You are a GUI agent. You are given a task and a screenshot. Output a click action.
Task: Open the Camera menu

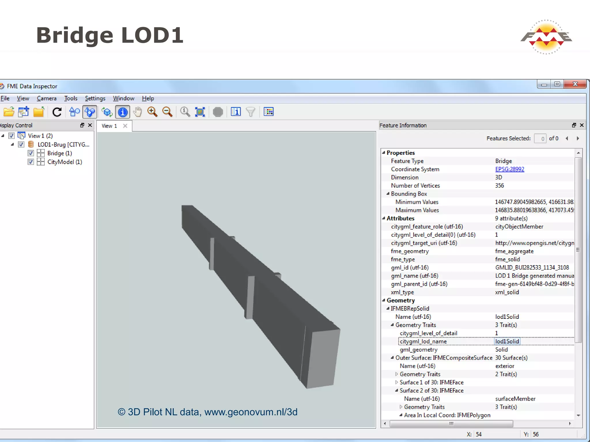[47, 98]
